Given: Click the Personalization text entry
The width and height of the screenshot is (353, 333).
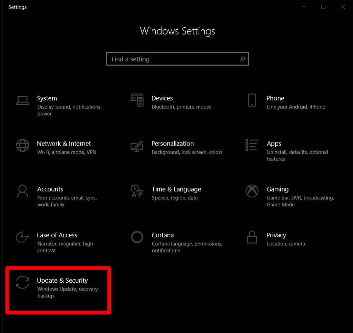Looking at the screenshot, I should pos(173,144).
